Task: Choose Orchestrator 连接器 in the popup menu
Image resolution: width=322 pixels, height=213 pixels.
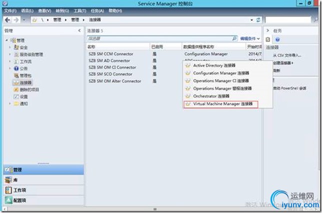Action: coord(228,96)
